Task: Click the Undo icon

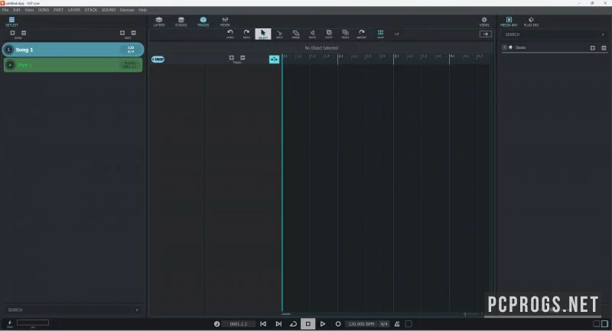Action: coord(230,34)
